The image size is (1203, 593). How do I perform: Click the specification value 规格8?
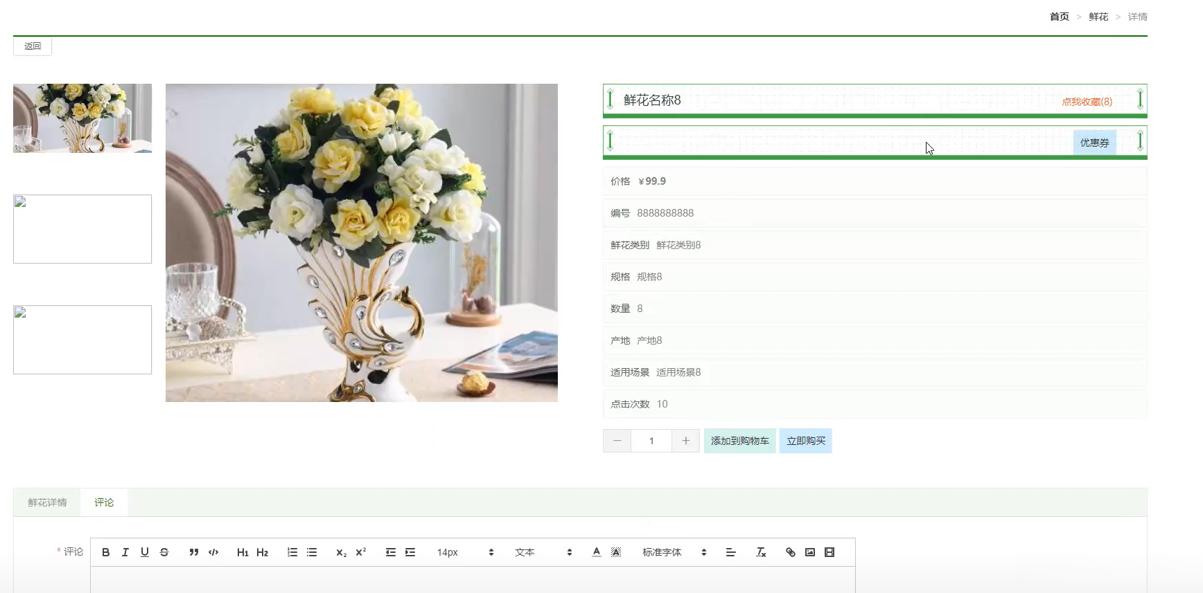point(649,277)
